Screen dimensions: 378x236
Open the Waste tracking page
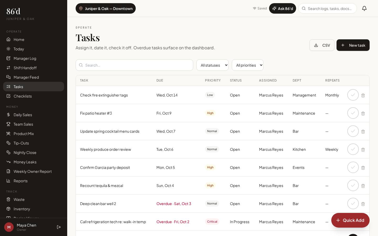click(34, 199)
